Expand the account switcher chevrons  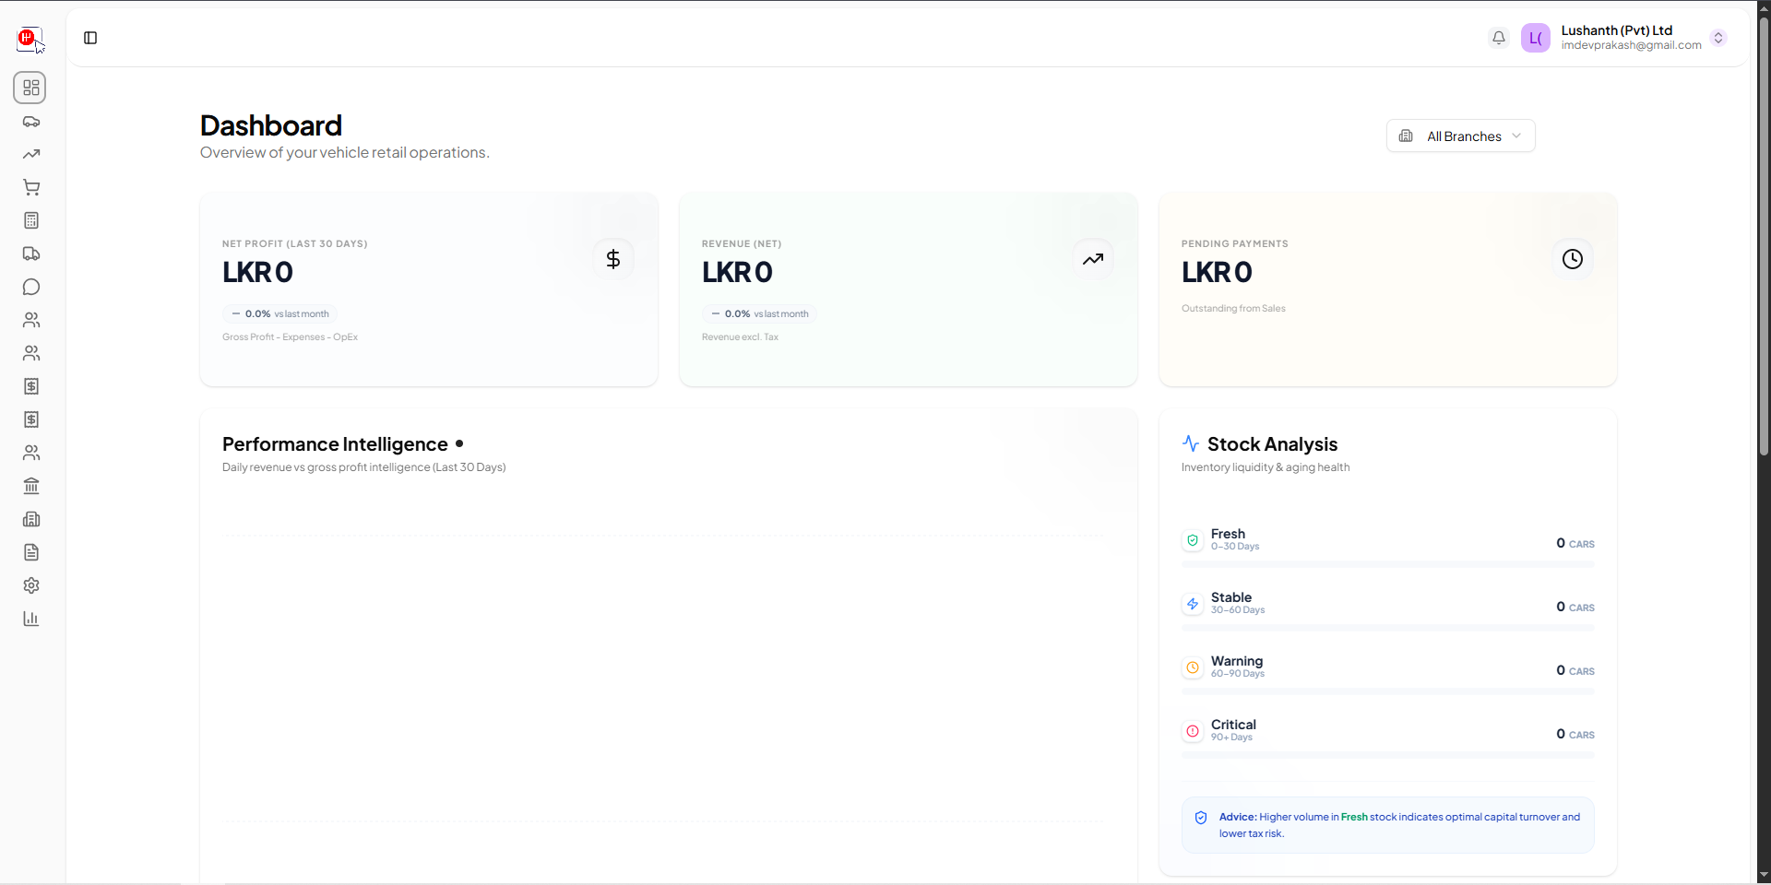(x=1718, y=38)
